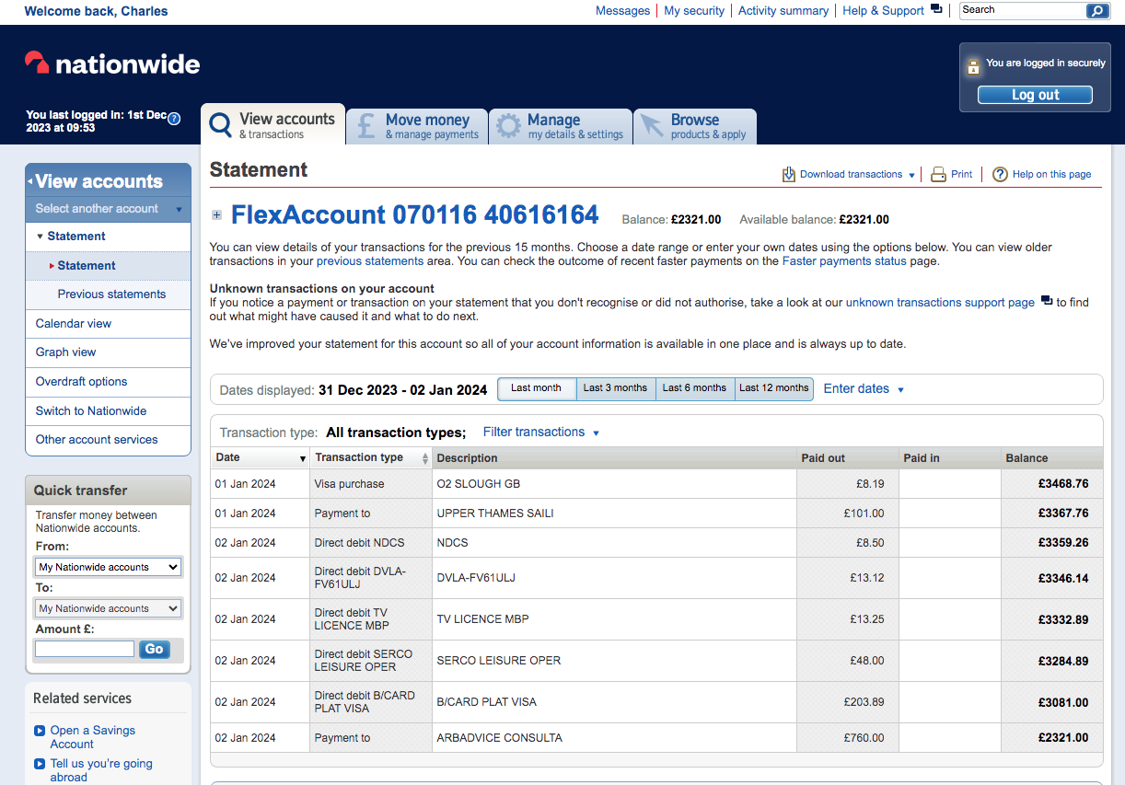
Task: Open the Download transactions dropdown arrow
Action: [911, 175]
